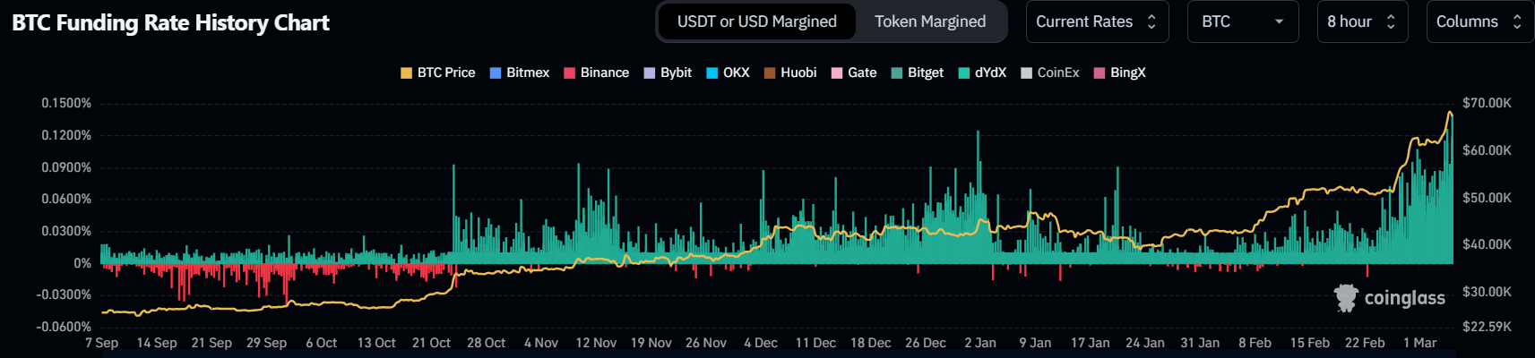Image resolution: width=1535 pixels, height=358 pixels.
Task: Click the red Binance color swatch
Action: 569,72
